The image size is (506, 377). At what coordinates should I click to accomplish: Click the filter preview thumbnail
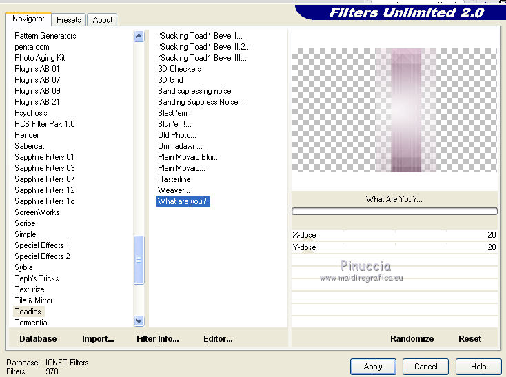(394, 110)
